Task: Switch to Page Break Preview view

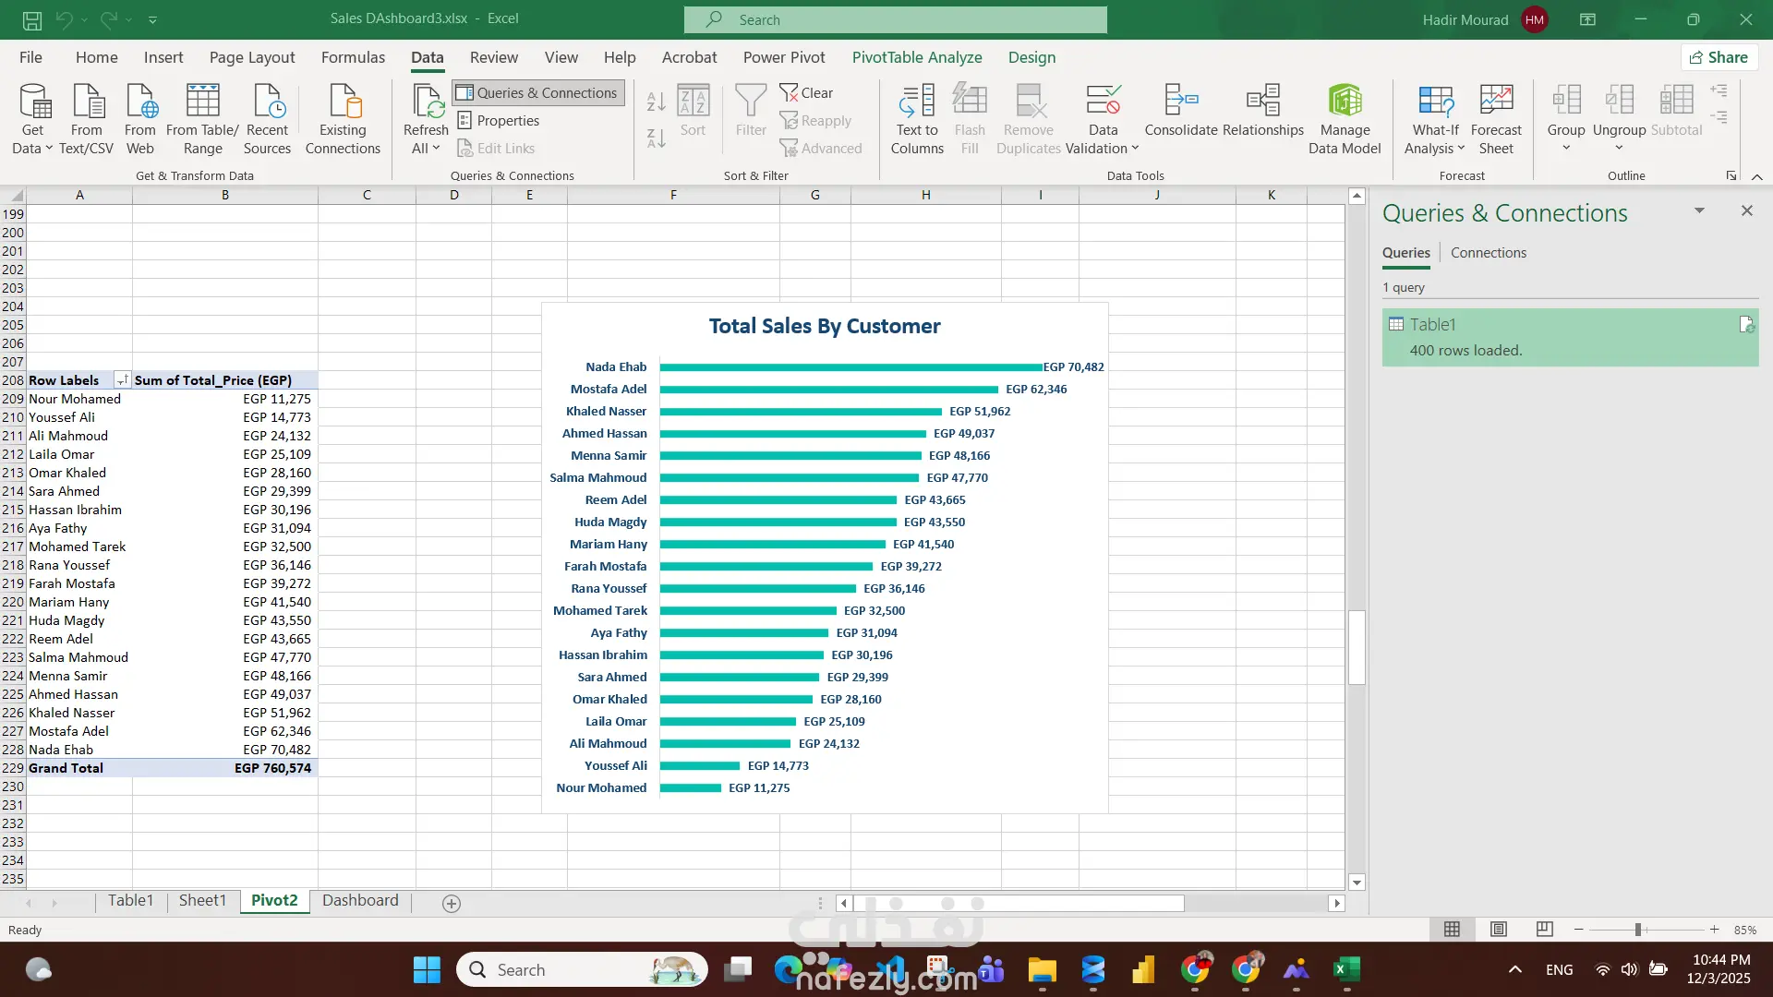Action: pos(1544,930)
